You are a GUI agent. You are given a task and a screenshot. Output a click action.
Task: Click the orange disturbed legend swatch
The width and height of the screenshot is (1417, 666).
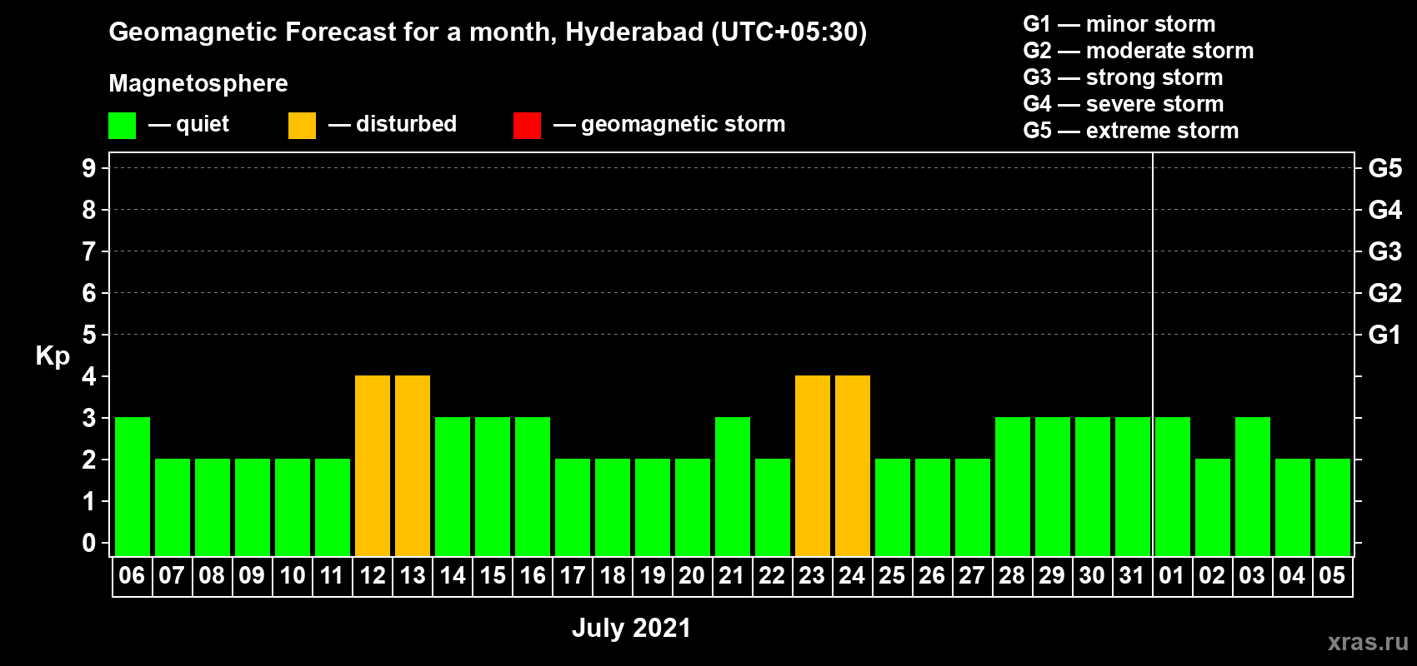[302, 126]
